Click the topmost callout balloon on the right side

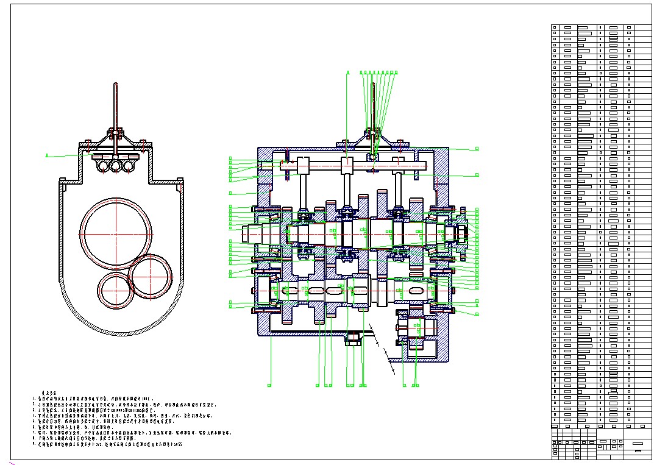pos(477,148)
